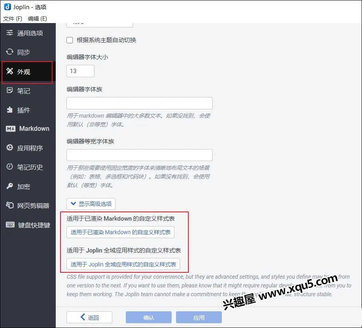This screenshot has height=328, width=362.
Task: Click the 返回 button
Action: click(89, 317)
